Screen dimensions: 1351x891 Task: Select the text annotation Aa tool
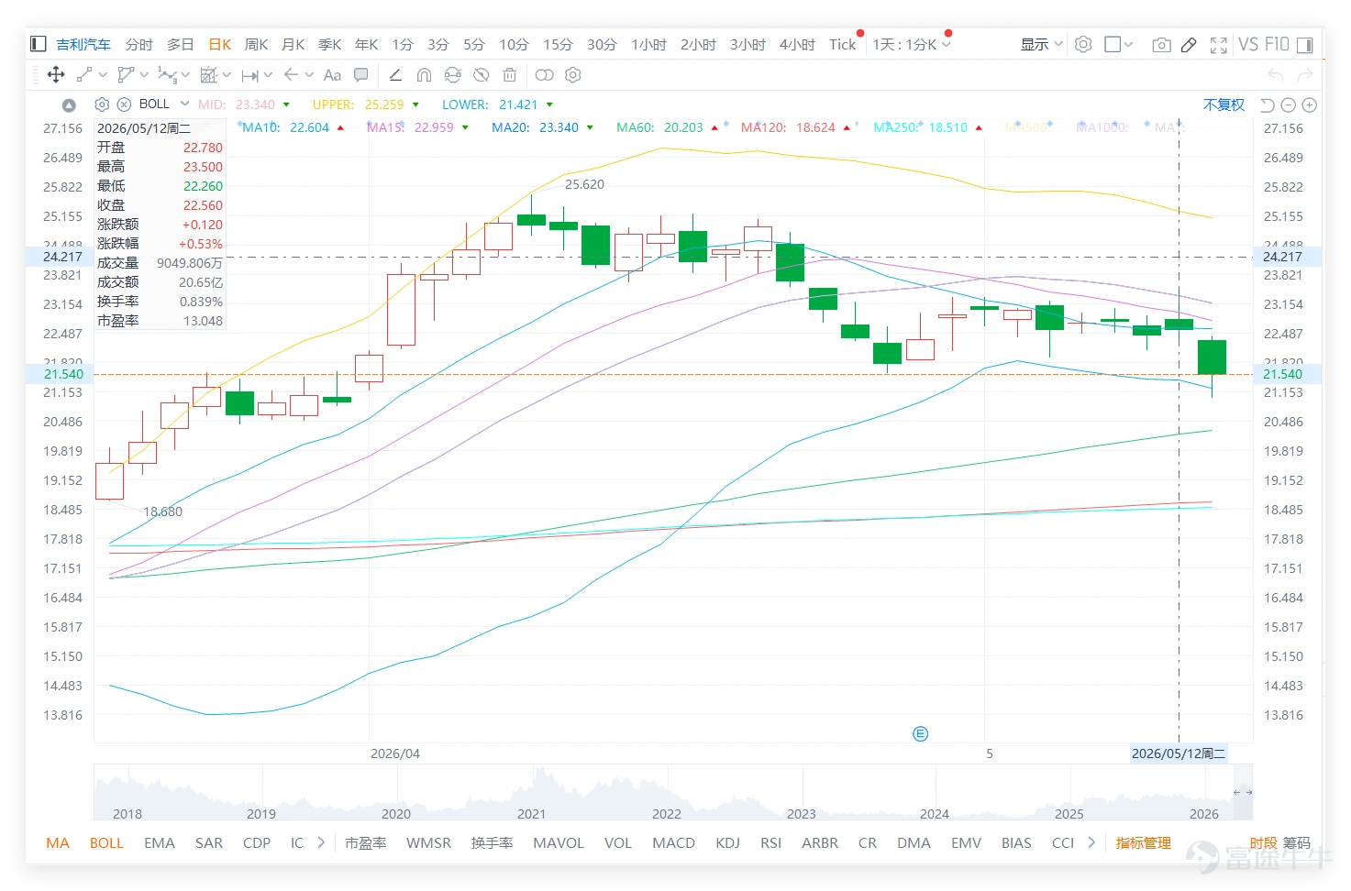pos(332,75)
